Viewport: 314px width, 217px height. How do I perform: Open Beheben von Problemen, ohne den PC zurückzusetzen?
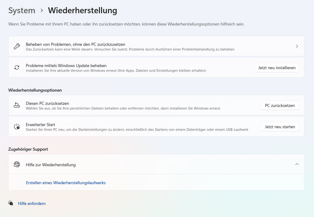(156, 46)
